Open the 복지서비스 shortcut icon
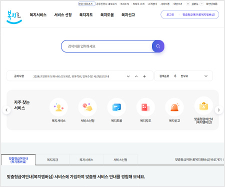Image resolution: width=225 pixels, height=187 pixels. tap(58, 107)
